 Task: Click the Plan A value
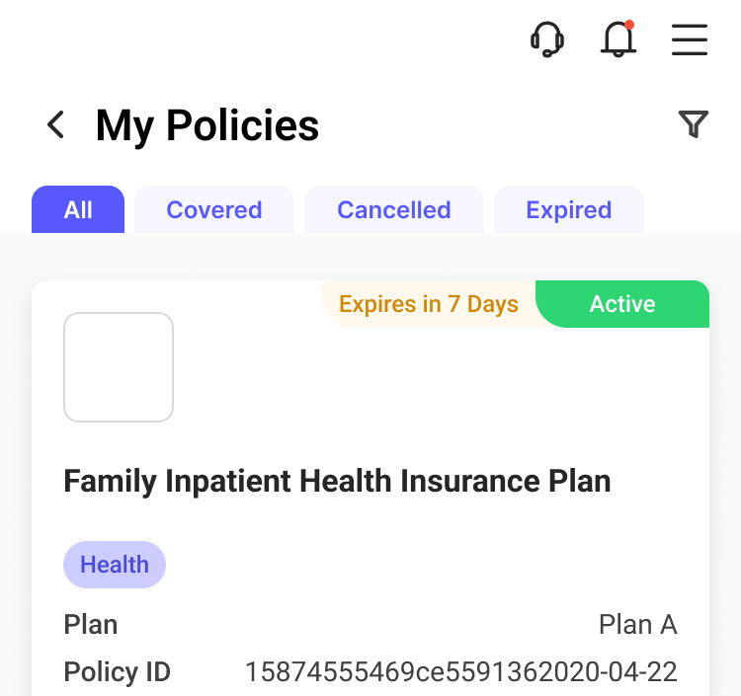[638, 624]
